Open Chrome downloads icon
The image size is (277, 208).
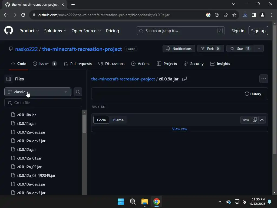click(245, 15)
